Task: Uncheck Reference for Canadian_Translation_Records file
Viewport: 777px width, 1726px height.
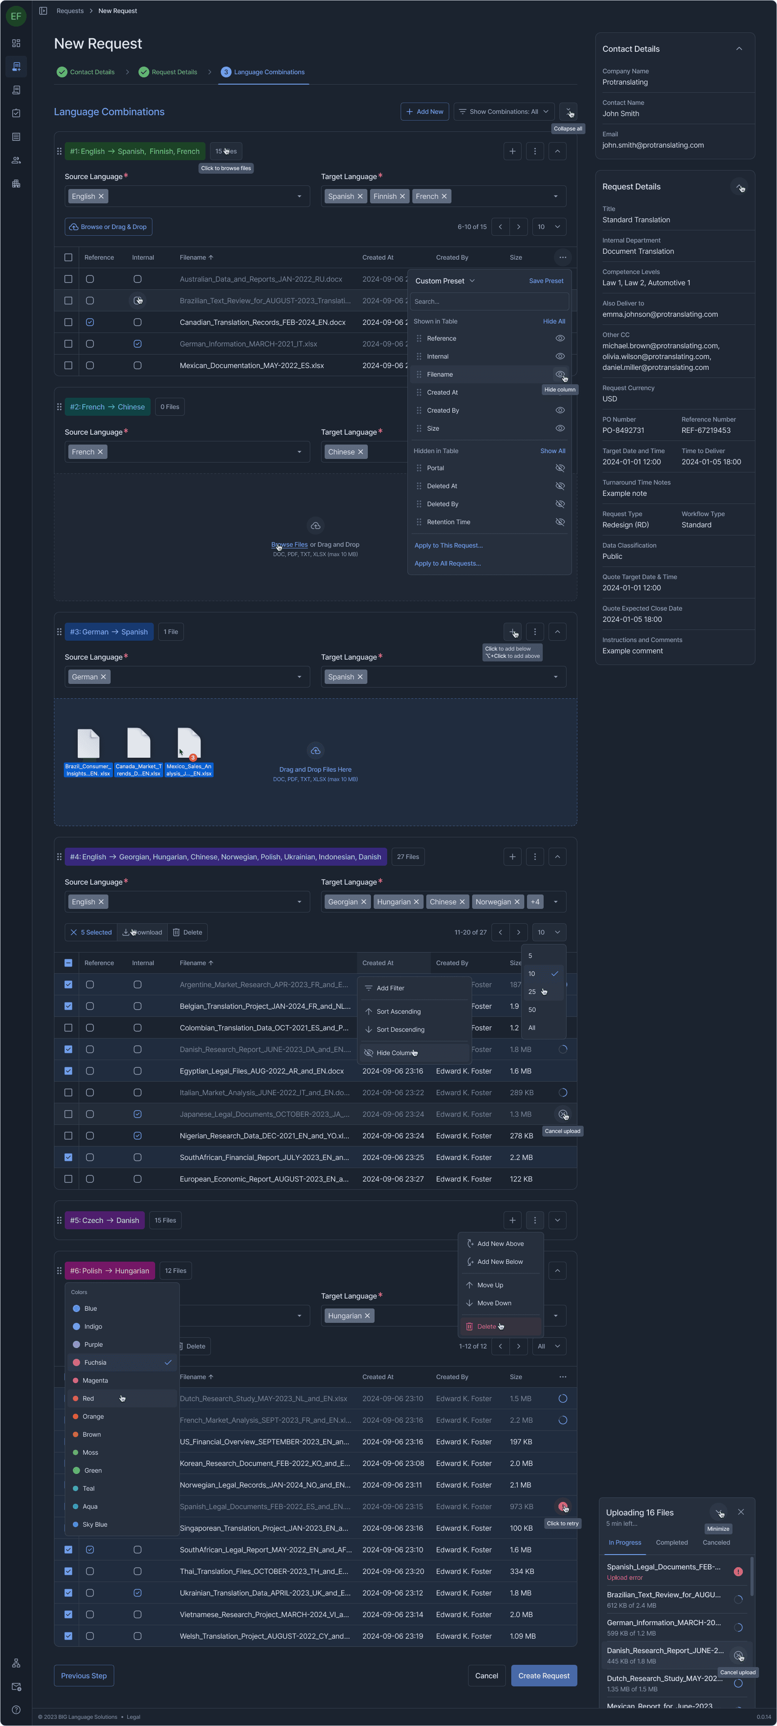Action: 90,322
